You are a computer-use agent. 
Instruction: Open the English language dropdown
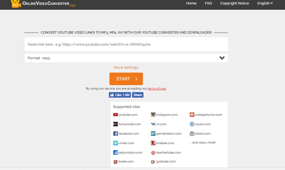265,3
